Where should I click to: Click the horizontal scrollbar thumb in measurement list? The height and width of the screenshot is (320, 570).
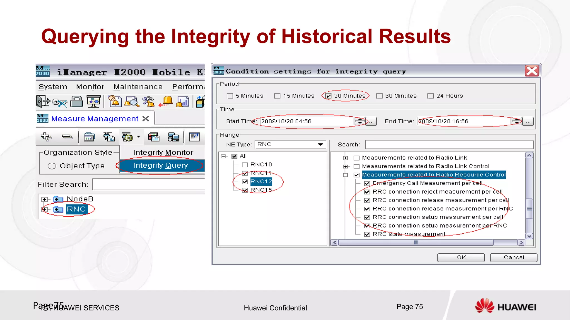(416, 242)
